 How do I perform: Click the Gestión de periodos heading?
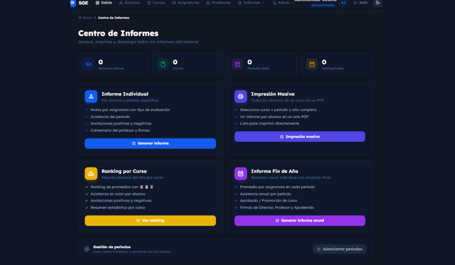coord(112,247)
